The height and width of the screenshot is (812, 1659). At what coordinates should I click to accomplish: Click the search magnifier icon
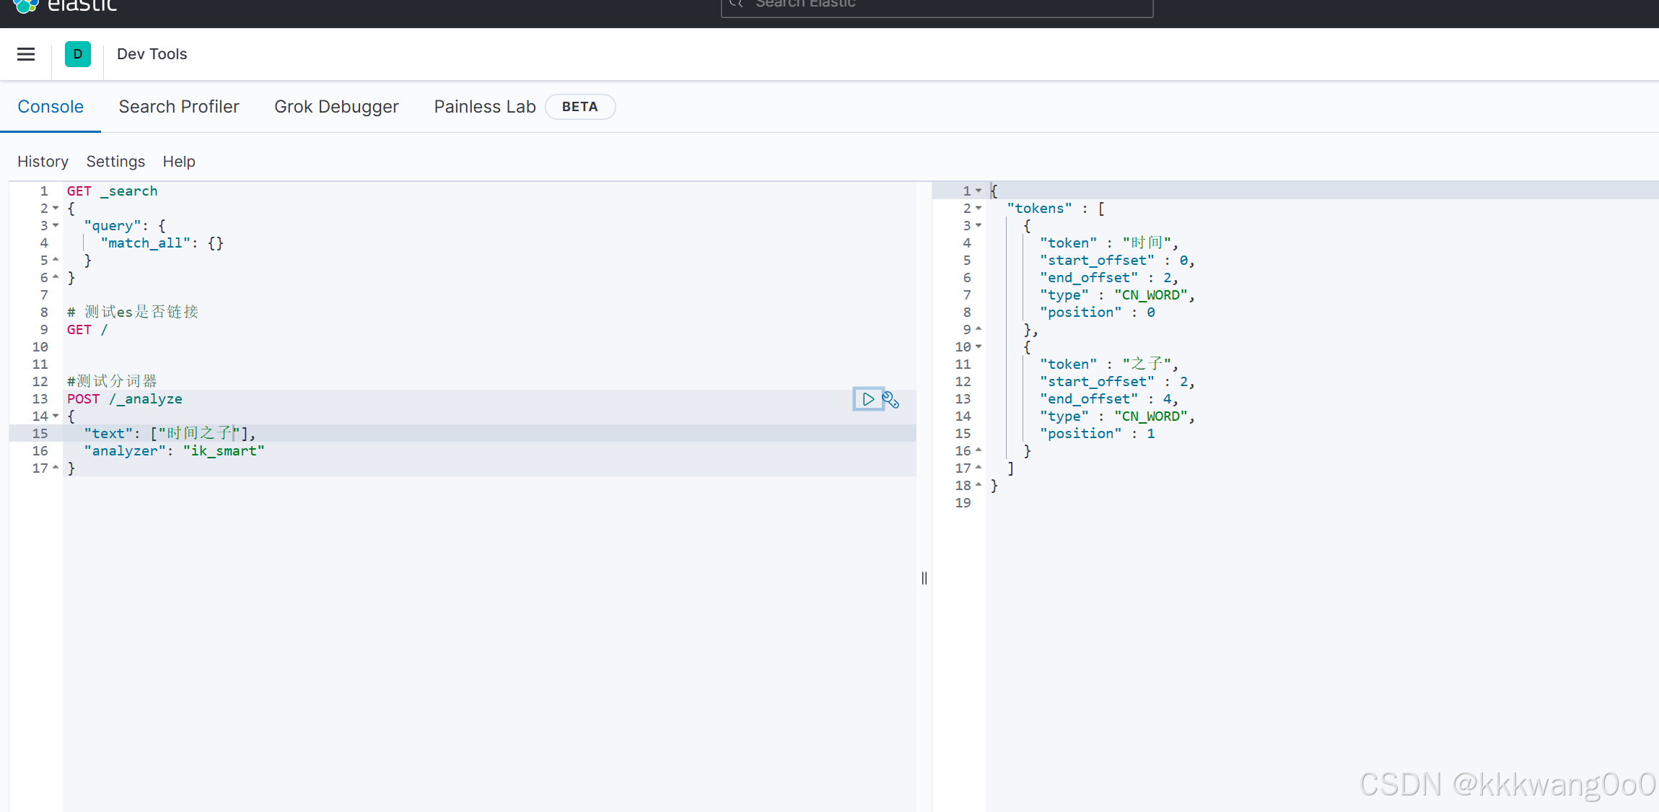[x=736, y=4]
